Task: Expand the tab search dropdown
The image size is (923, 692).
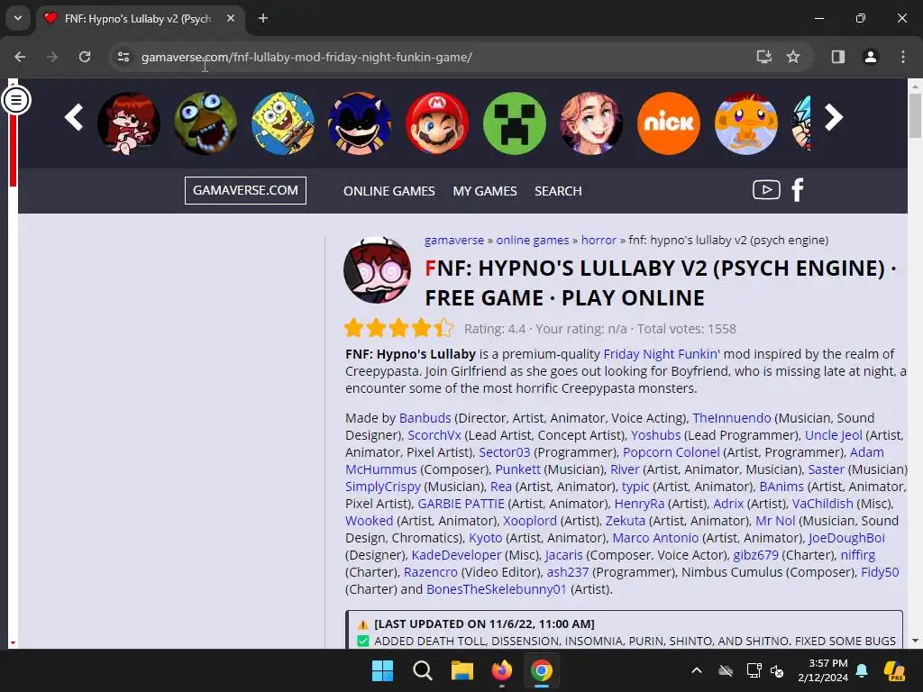Action: point(18,18)
